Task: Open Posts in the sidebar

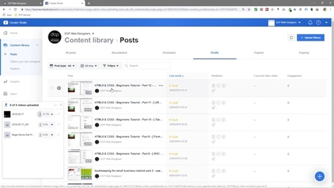Action: click(x=14, y=54)
